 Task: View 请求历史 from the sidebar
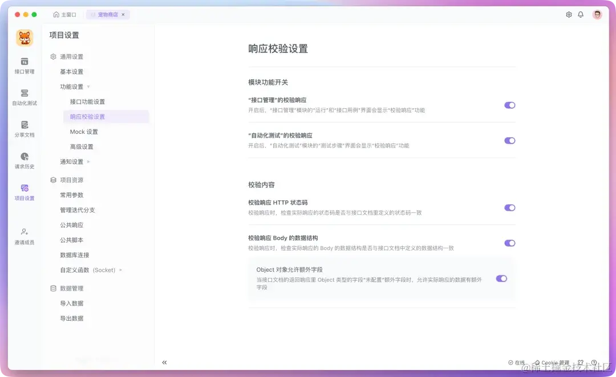click(x=24, y=159)
